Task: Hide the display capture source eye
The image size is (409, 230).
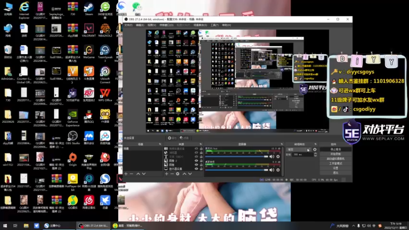Action: (x=196, y=169)
